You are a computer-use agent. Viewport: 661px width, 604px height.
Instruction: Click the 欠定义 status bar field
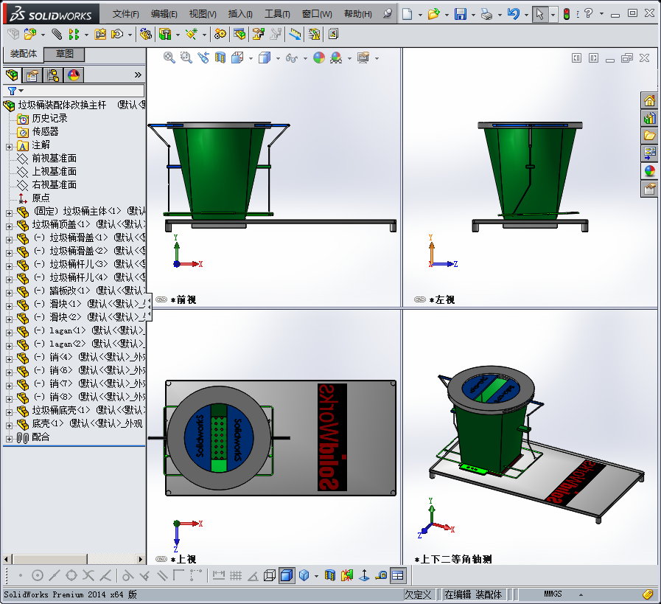point(418,594)
